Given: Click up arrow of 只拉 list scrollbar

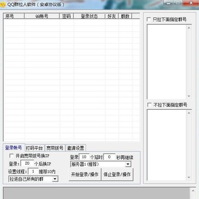Looking at the screenshot, I should [x=189, y=28].
